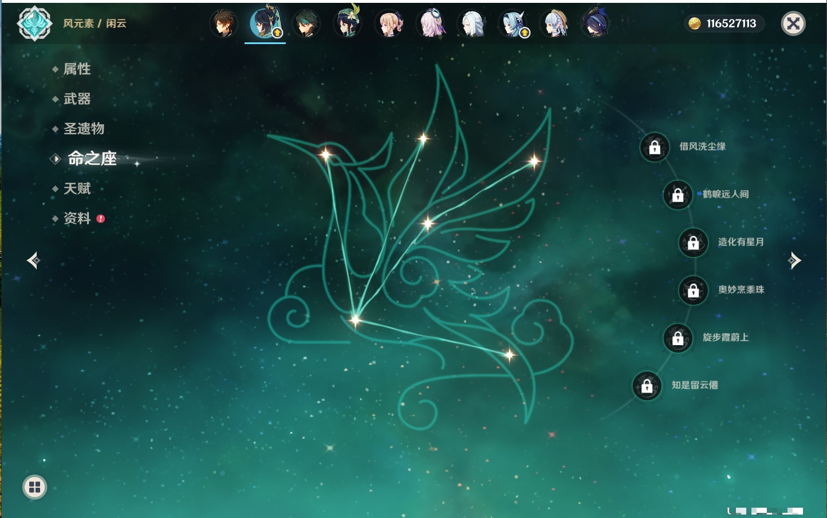827x518 pixels.
Task: Go to the 圣遗物 artifacts tab
Action: coord(84,129)
